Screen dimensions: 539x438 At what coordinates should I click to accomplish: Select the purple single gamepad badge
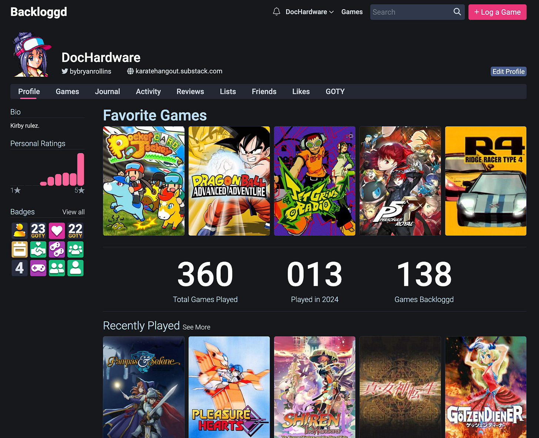point(38,268)
